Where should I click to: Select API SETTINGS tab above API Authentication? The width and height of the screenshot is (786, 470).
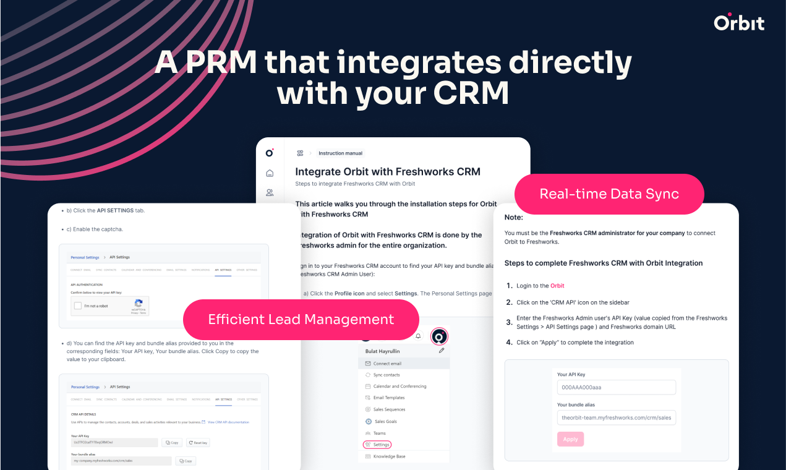click(x=223, y=270)
